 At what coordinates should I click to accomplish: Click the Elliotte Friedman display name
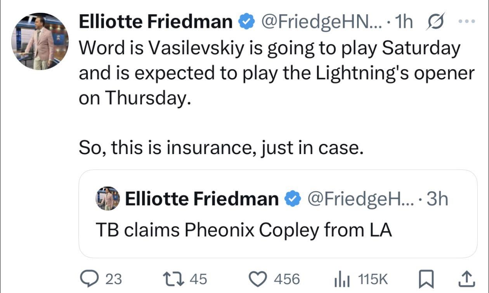coord(154,22)
